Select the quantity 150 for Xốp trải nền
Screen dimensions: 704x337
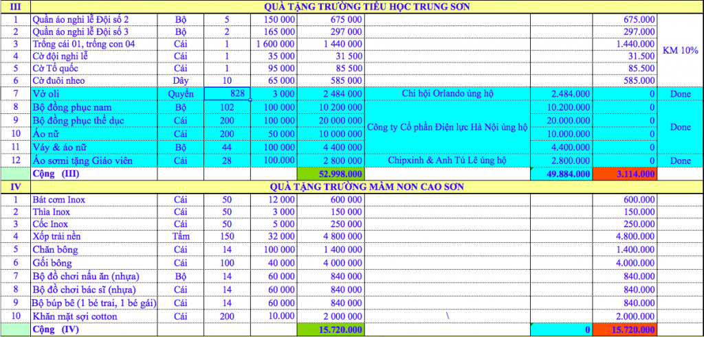click(x=227, y=235)
